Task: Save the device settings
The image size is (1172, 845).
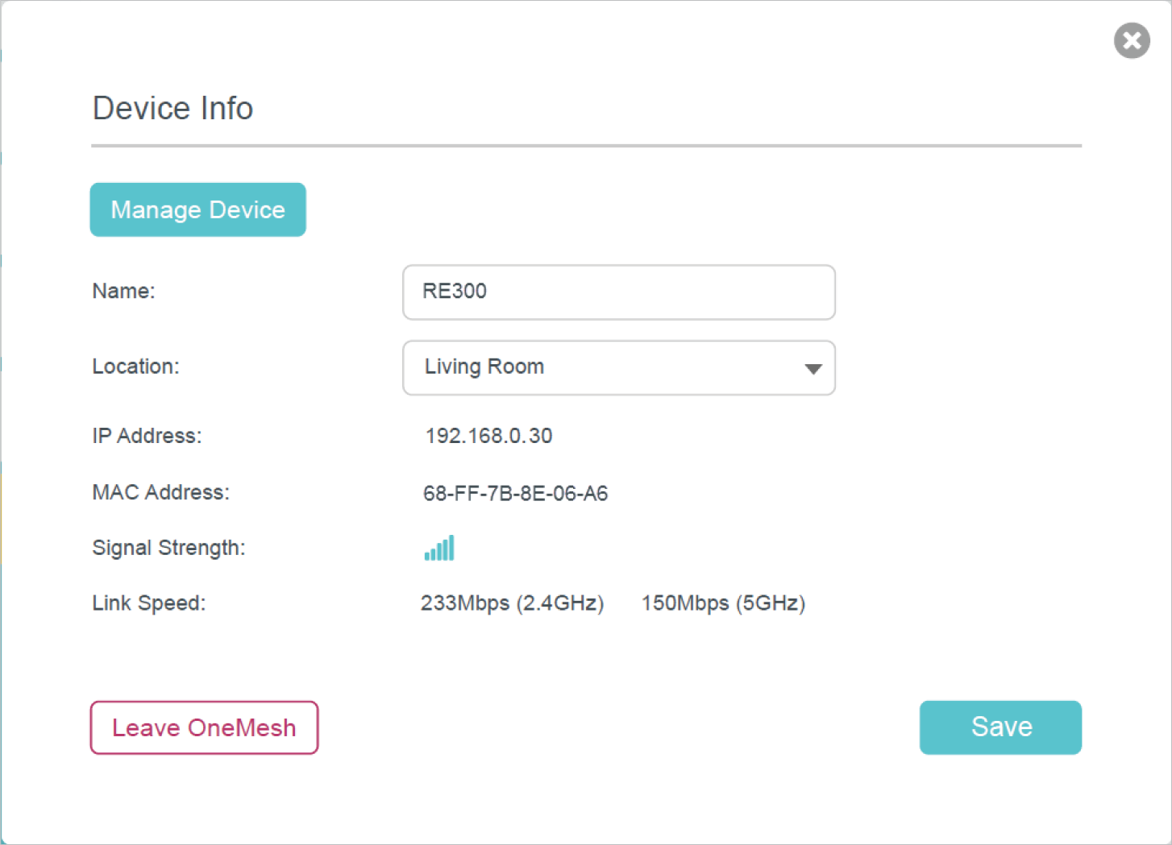Action: click(x=1000, y=727)
